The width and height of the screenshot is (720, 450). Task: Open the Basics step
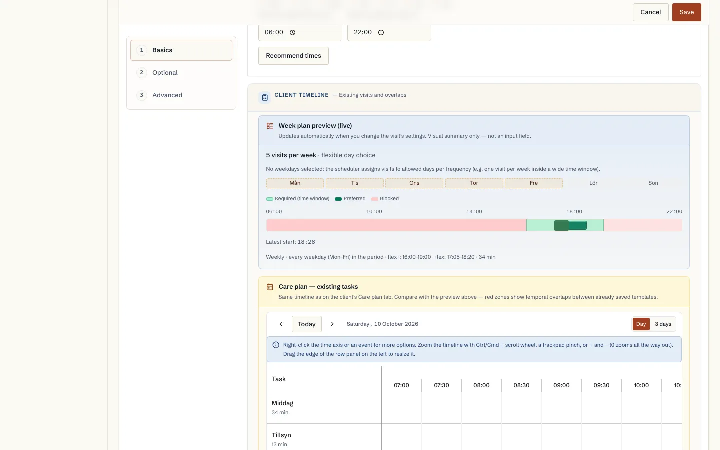click(x=181, y=50)
